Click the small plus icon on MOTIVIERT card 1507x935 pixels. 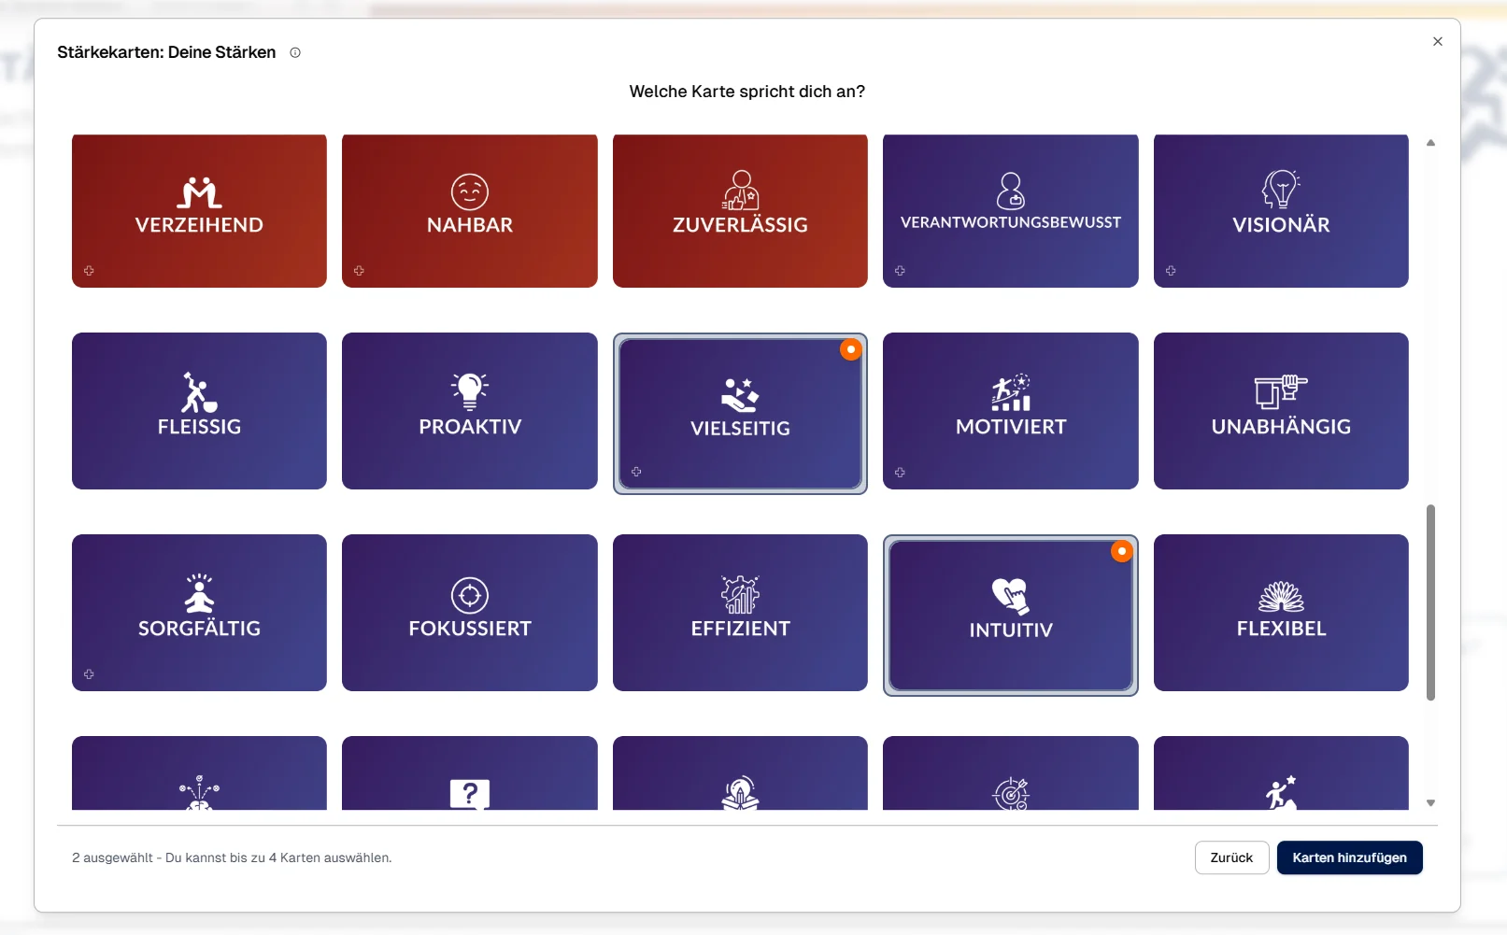900,473
